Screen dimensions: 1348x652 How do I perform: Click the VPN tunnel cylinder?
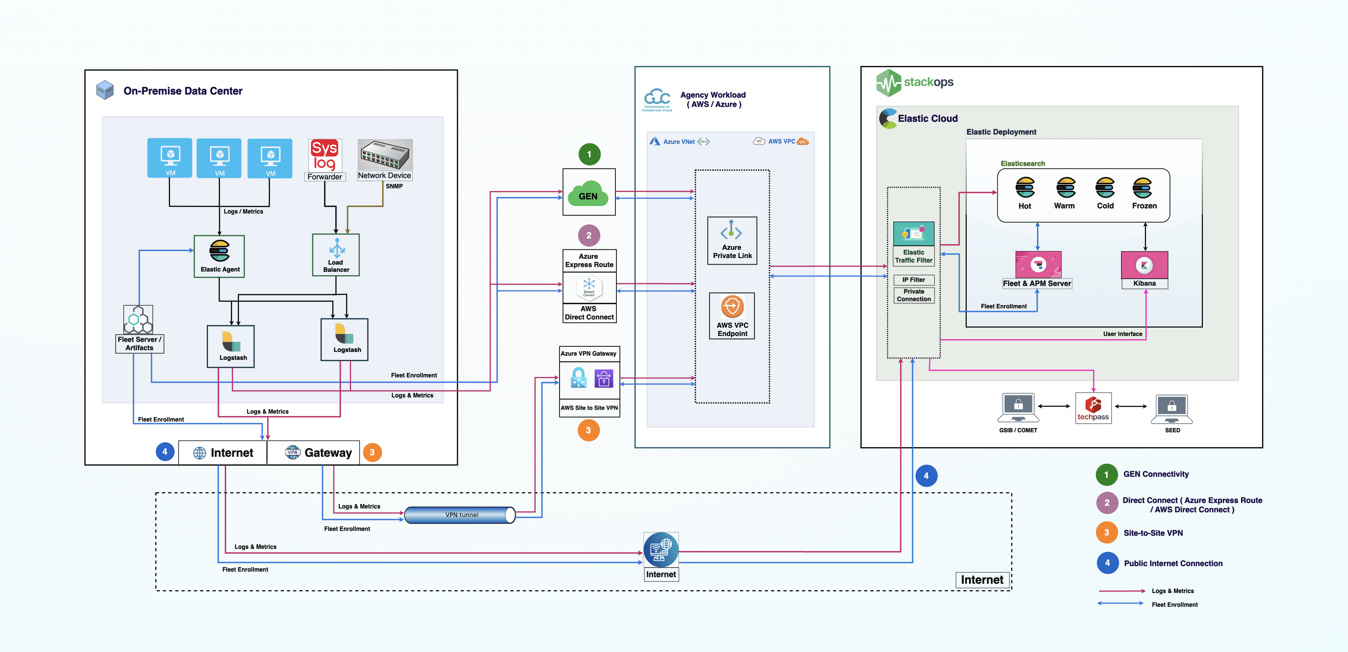point(460,515)
